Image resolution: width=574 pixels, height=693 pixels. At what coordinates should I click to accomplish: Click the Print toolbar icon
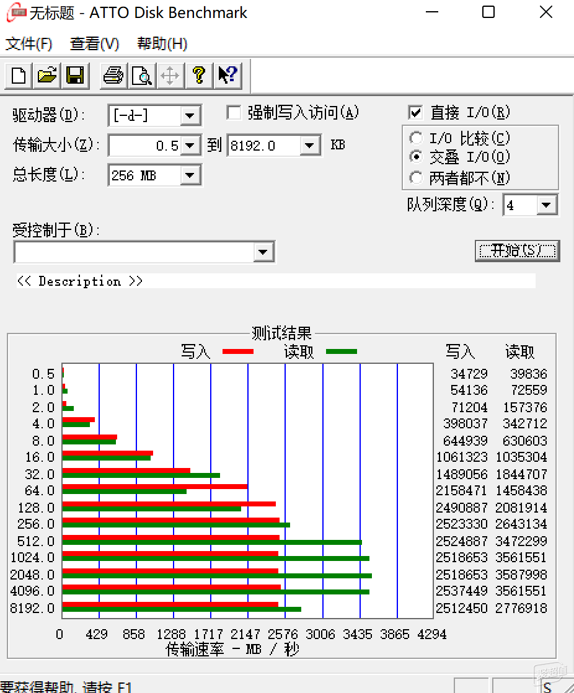pos(113,76)
